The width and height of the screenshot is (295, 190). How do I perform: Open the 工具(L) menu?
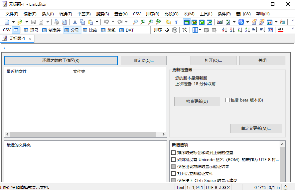tap(206, 14)
